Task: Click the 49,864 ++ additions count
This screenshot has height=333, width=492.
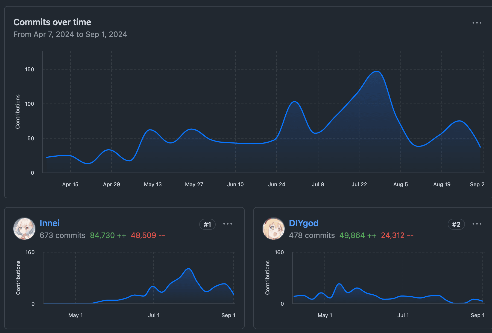Action: click(358, 235)
